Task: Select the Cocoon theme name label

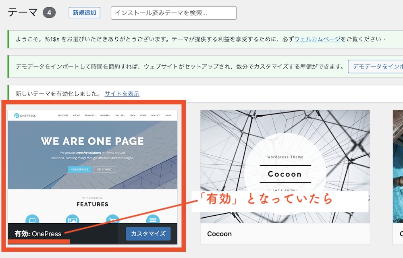Action: [220, 234]
